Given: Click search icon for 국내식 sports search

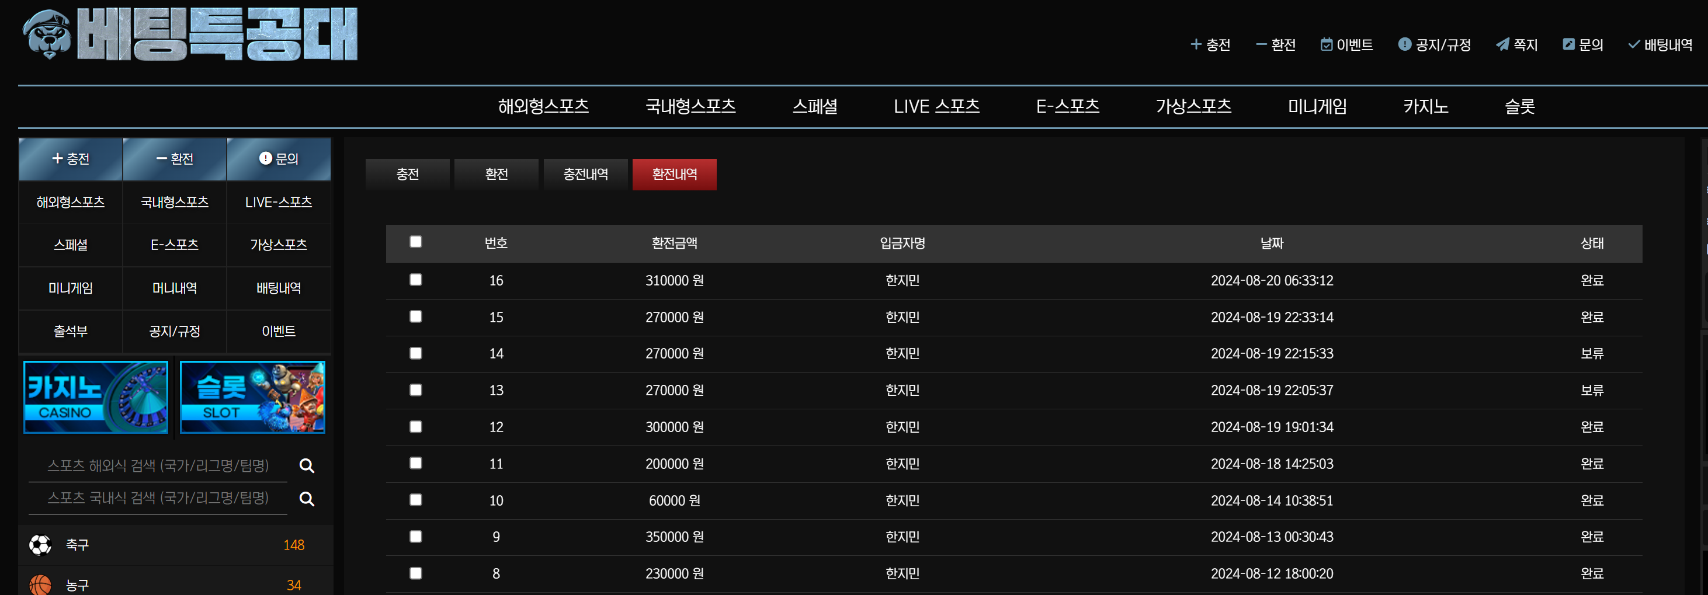Looking at the screenshot, I should pos(306,499).
